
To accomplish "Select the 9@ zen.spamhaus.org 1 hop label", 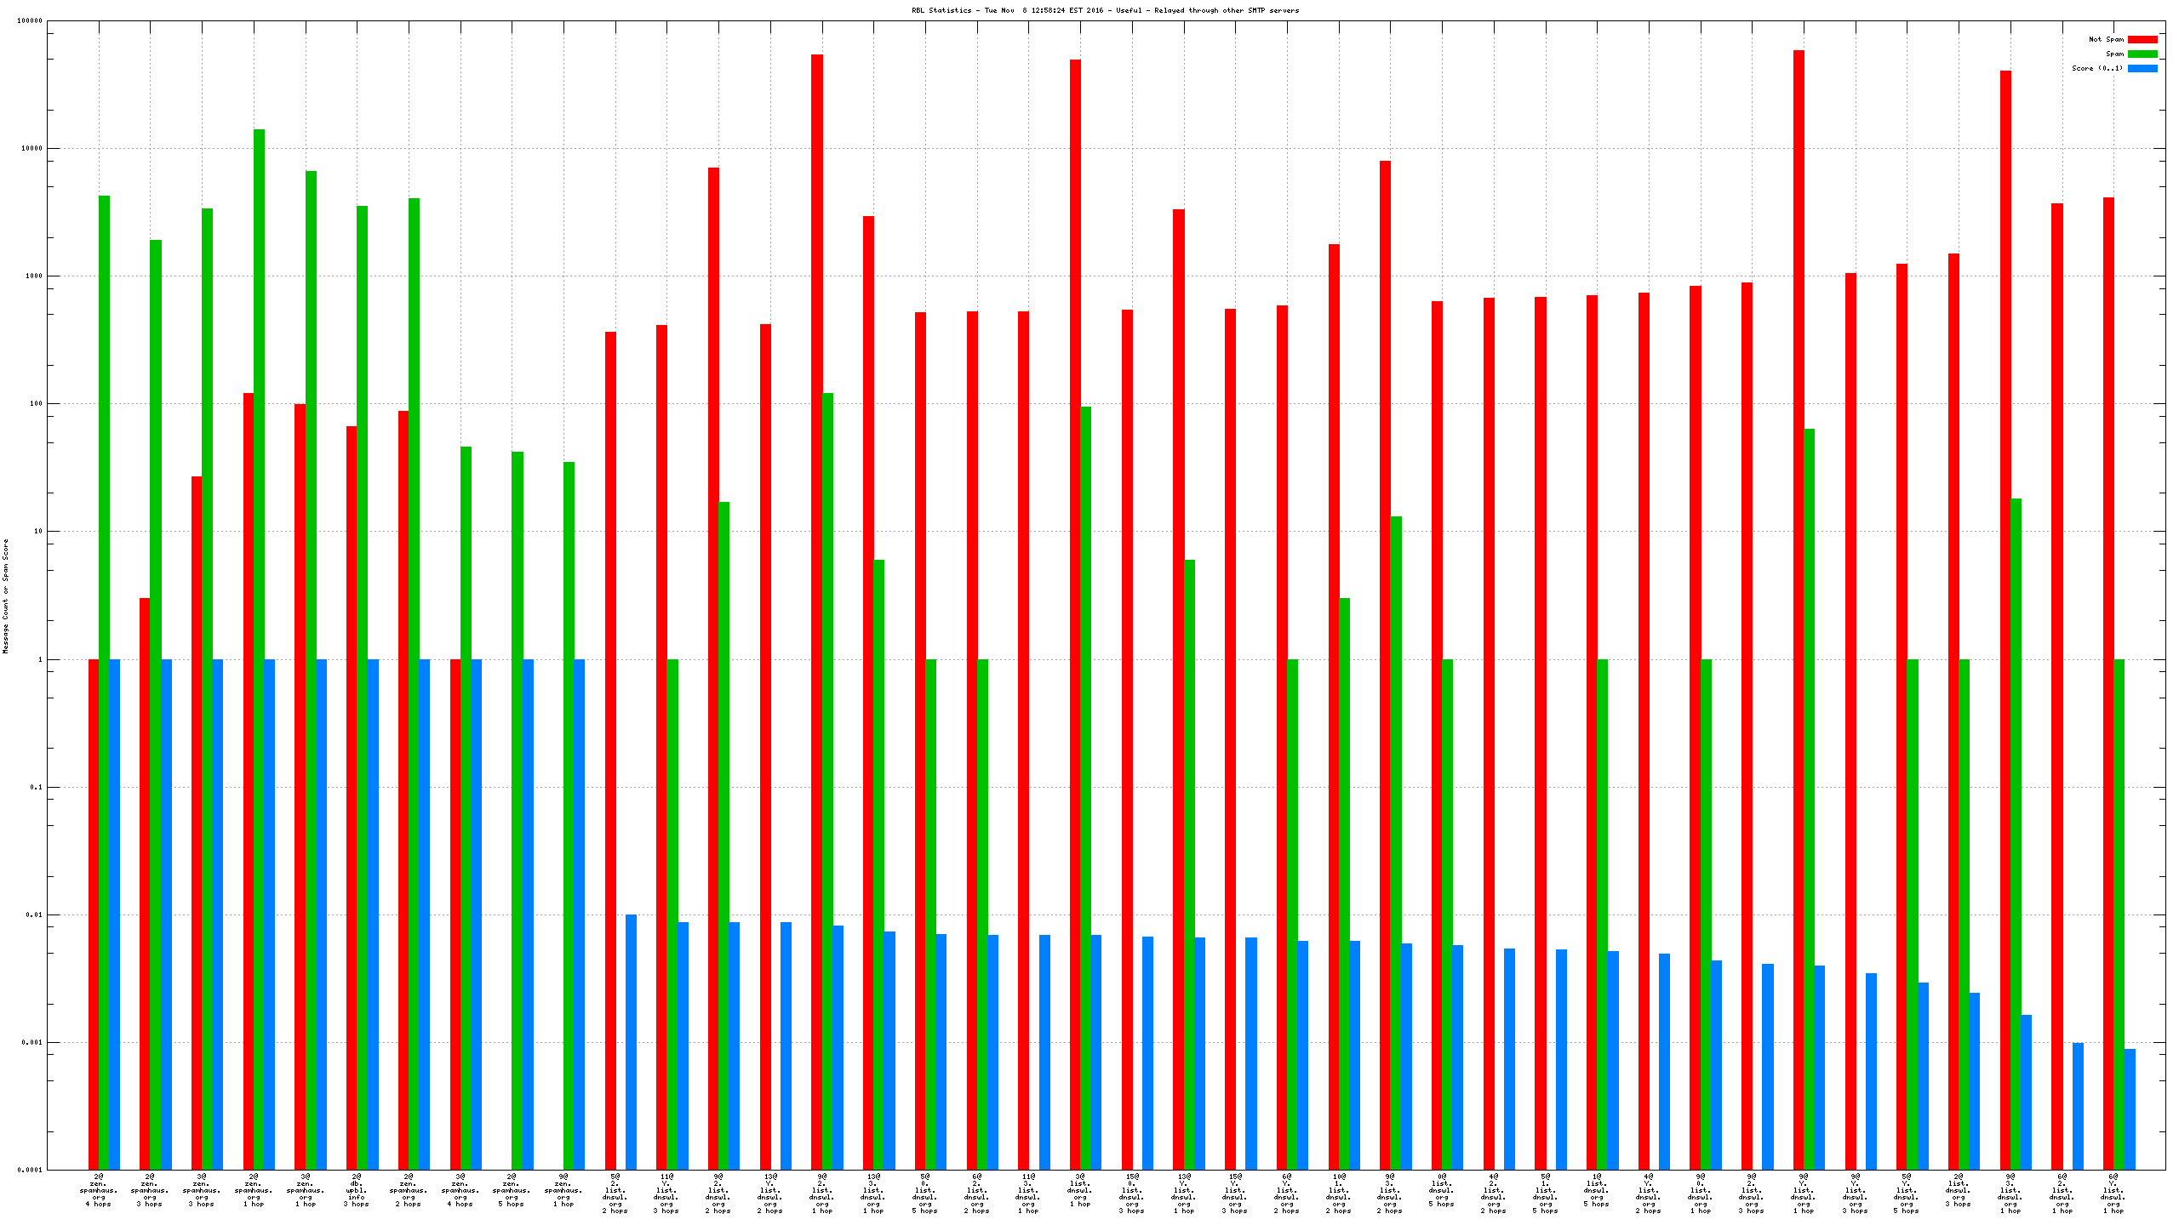I will click(x=563, y=1190).
